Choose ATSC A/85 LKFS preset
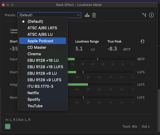This screenshot has height=135, width=160. click(x=43, y=28)
